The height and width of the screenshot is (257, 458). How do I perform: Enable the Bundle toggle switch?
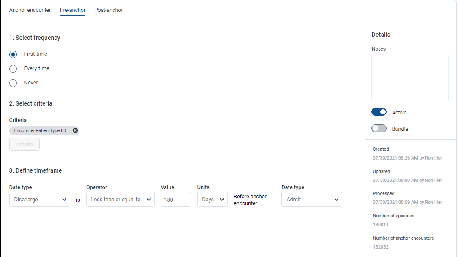pos(379,129)
